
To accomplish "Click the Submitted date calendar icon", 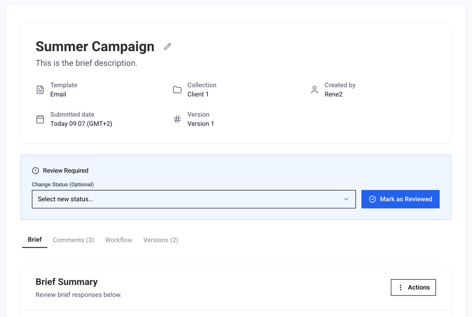I will (40, 119).
